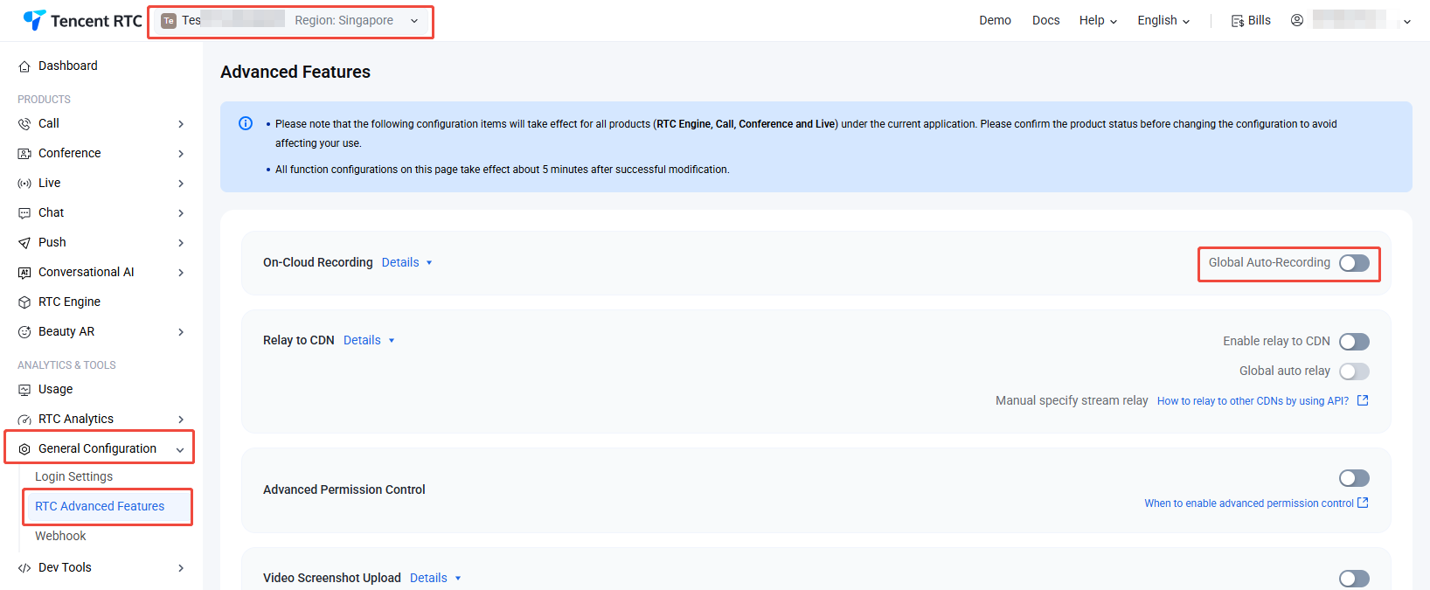
Task: Click external link icon beside CDN API link
Action: pos(1363,400)
